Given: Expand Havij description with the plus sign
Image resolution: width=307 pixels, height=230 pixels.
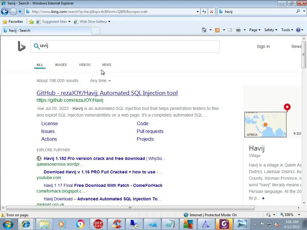Looking at the screenshot, I should point(263,198).
